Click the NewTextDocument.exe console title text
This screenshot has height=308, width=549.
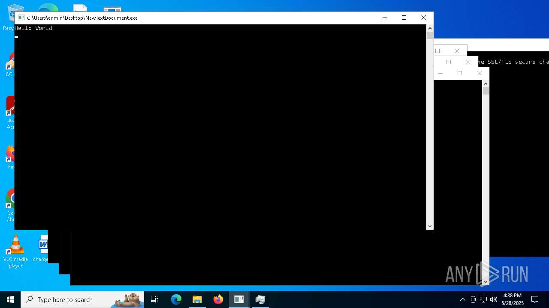pyautogui.click(x=82, y=18)
